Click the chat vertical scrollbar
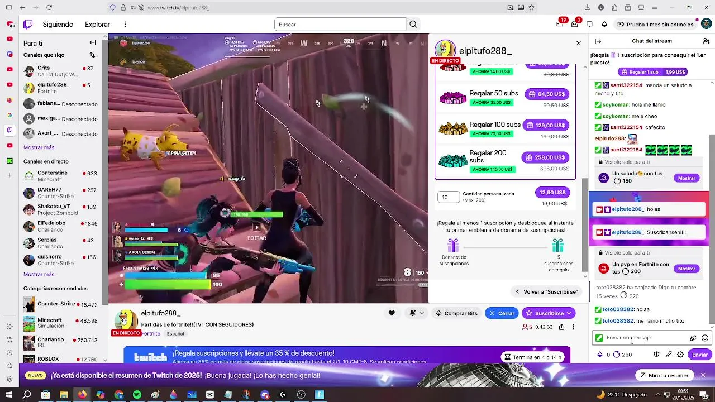This screenshot has height=402, width=715. (x=712, y=229)
